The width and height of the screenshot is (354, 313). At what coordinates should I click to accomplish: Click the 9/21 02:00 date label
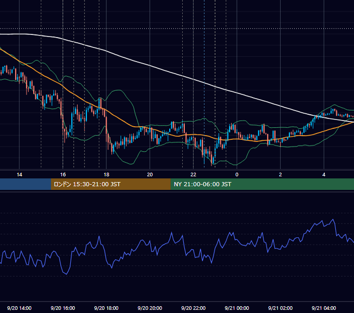(x=280, y=308)
